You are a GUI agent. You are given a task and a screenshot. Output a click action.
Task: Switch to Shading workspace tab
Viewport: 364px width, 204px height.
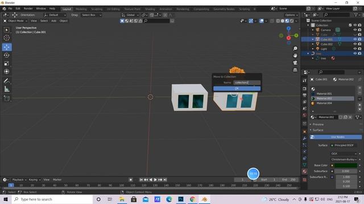(150, 9)
